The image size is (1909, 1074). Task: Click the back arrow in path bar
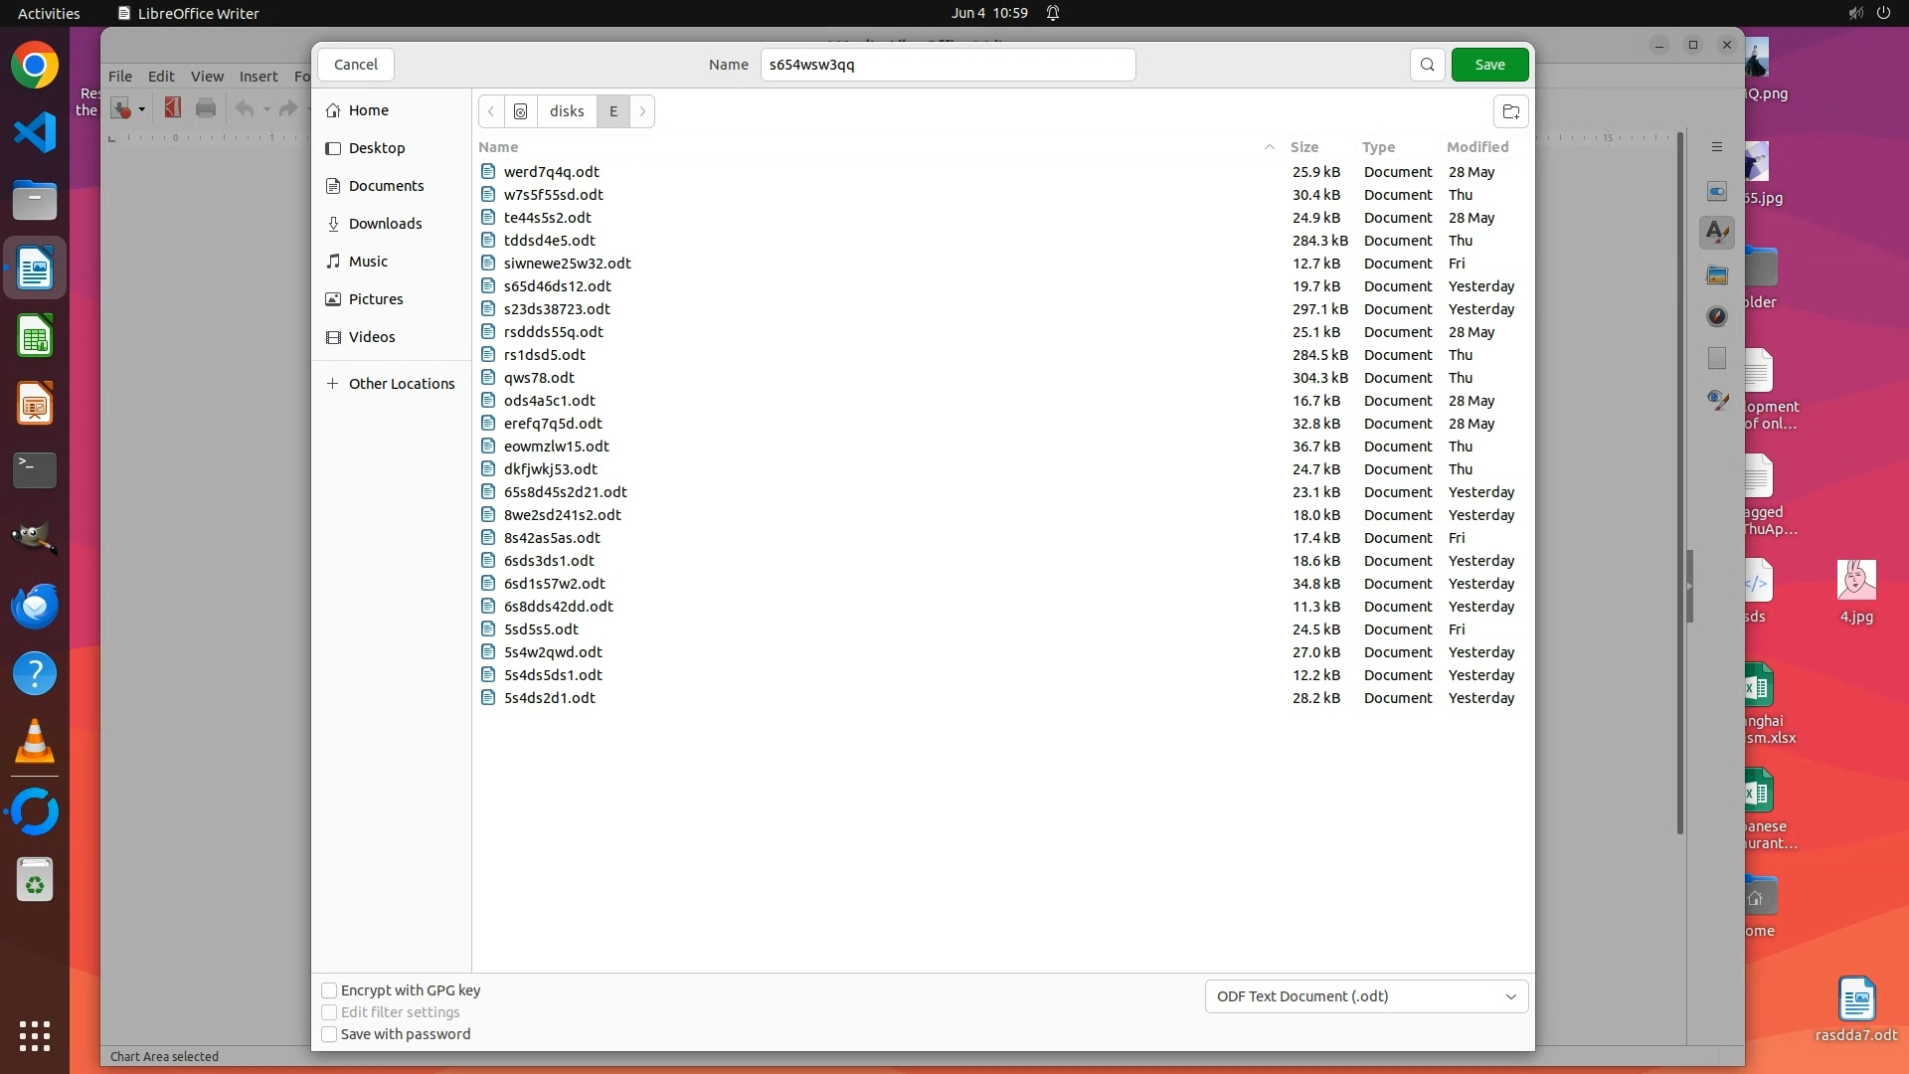pyautogui.click(x=491, y=111)
